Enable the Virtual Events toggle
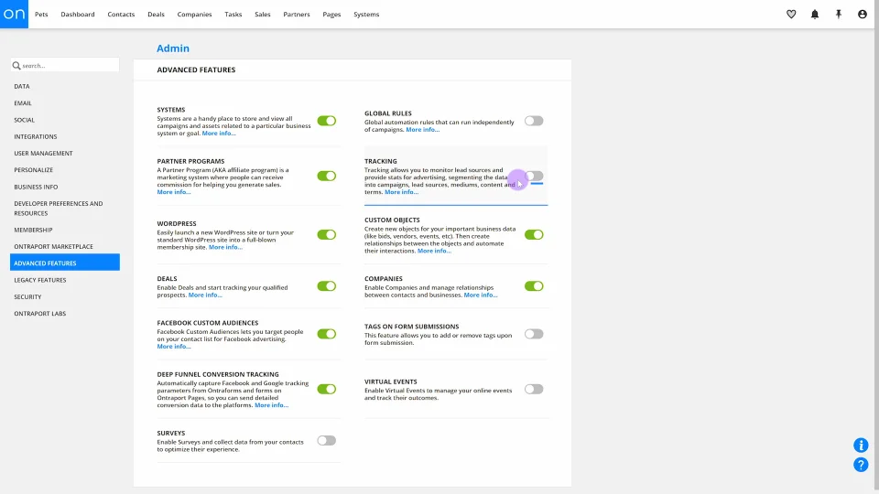 (534, 389)
